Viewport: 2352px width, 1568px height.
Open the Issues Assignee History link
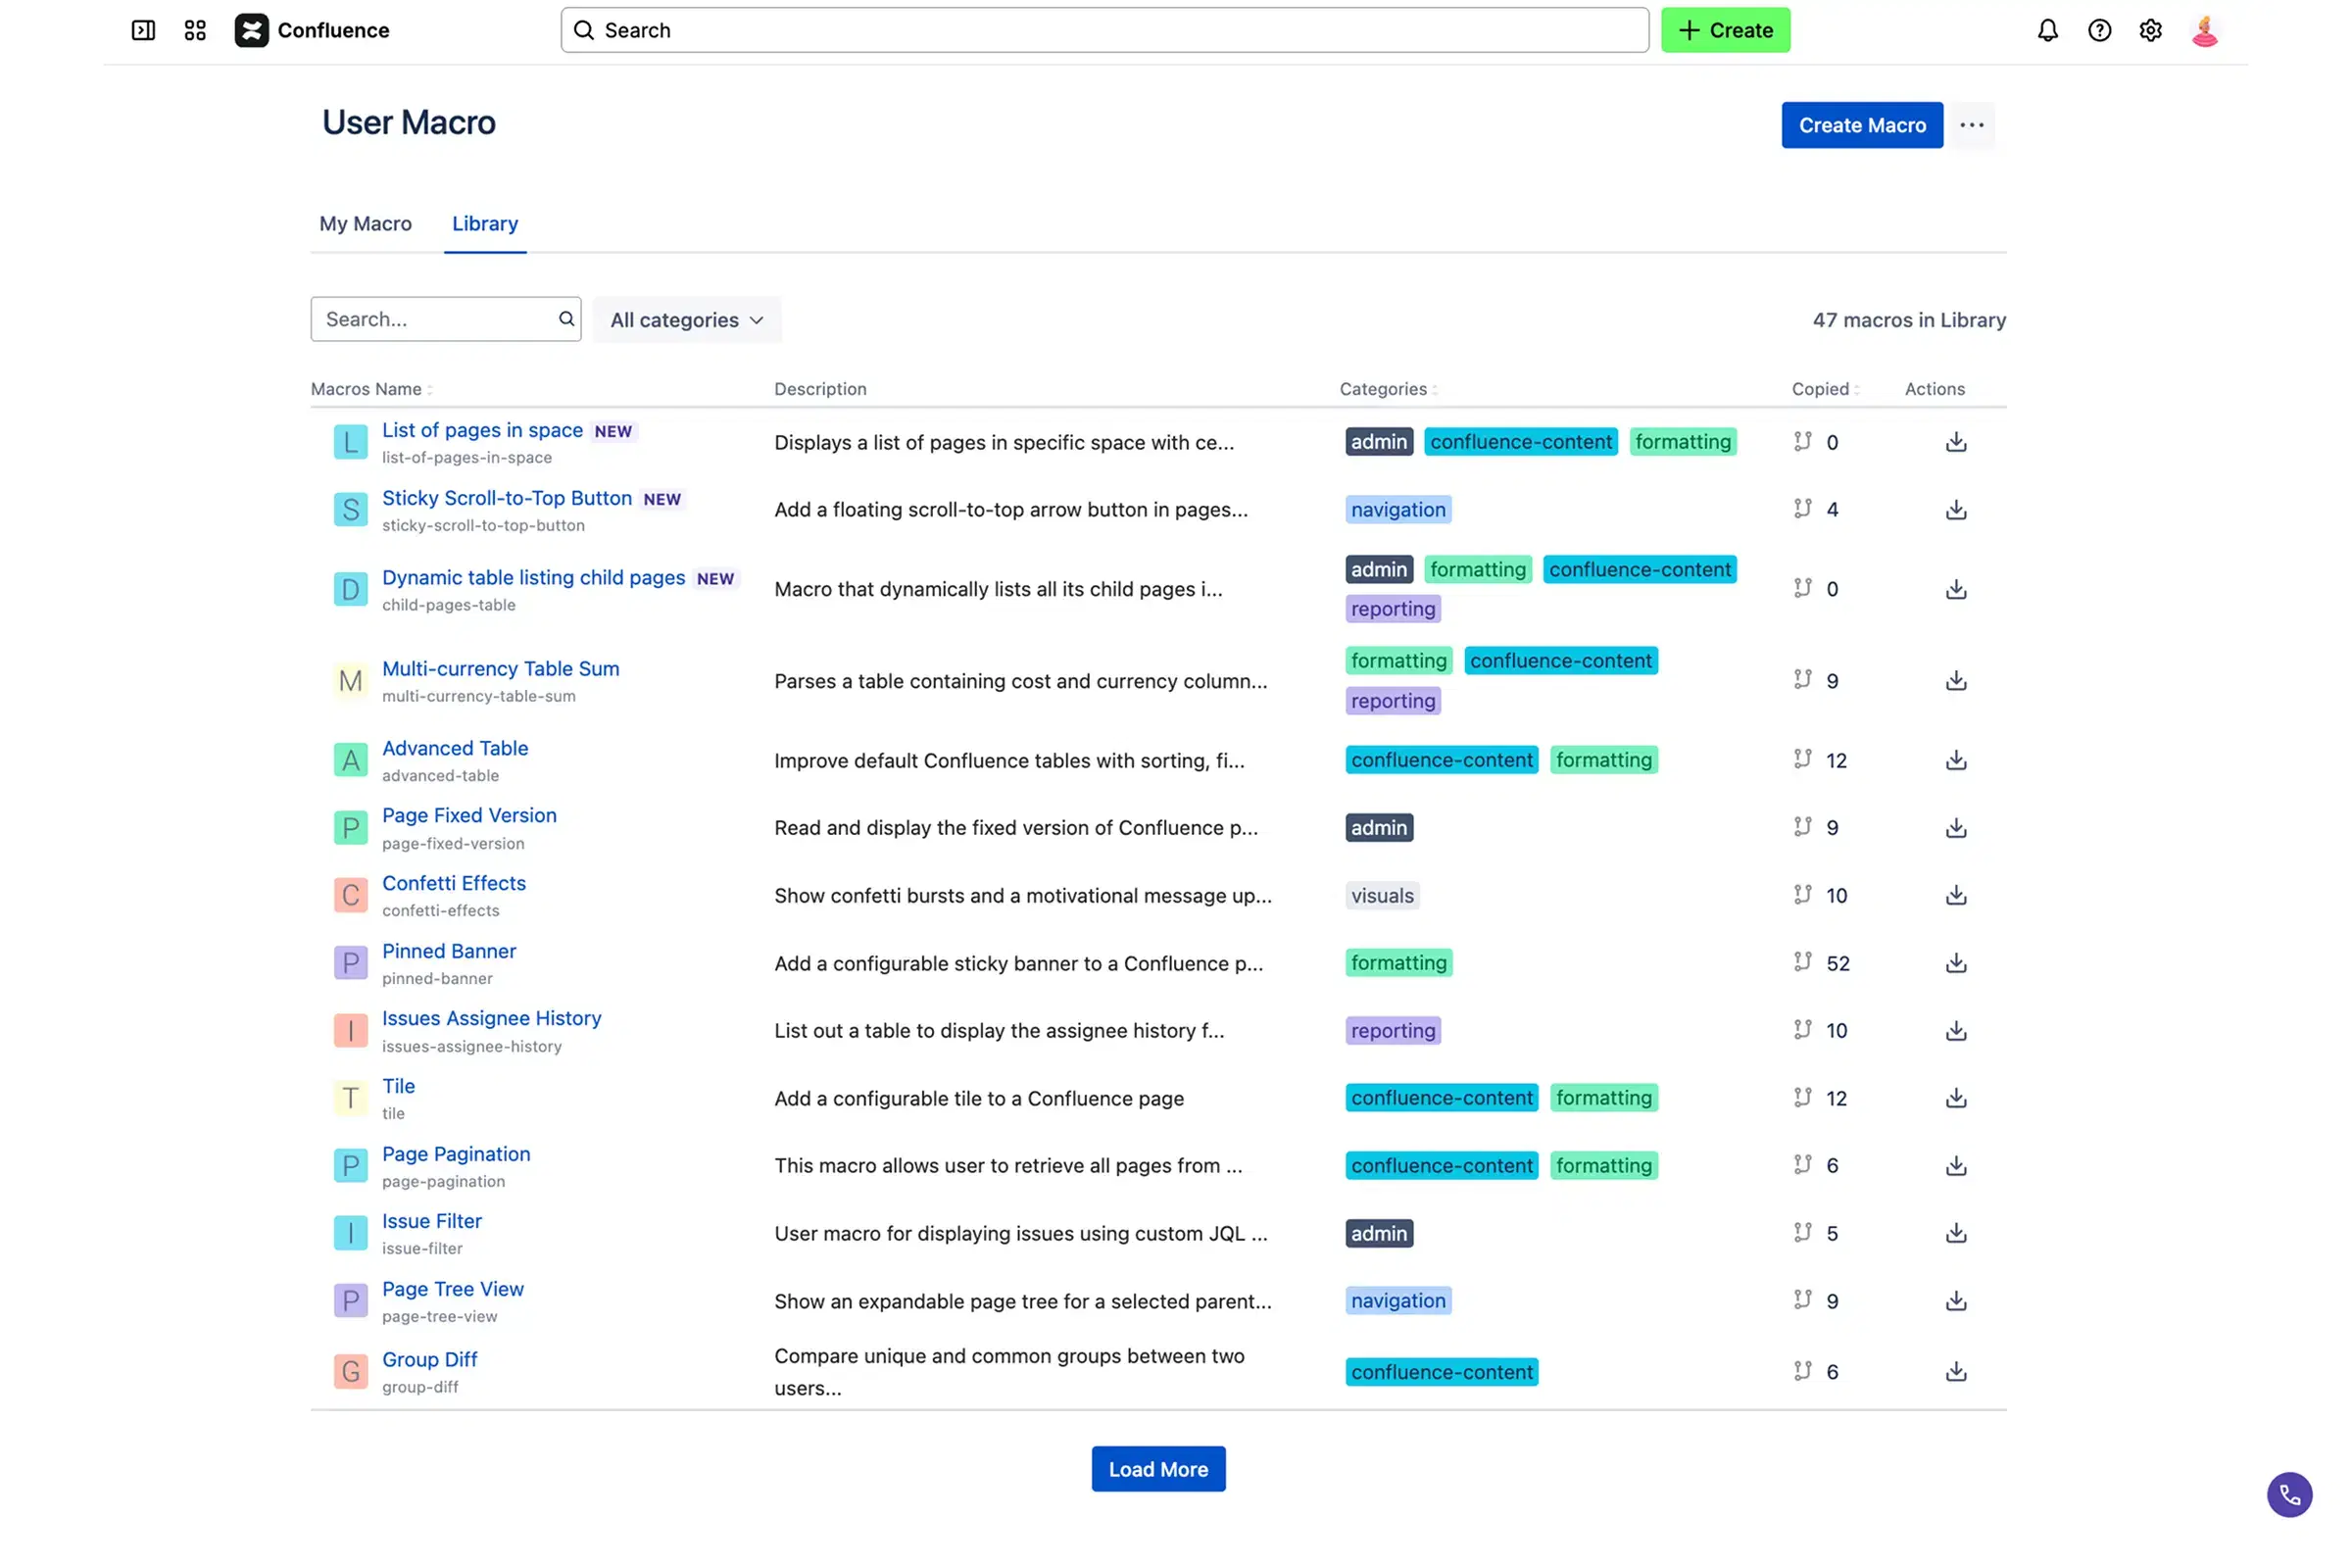[x=492, y=1019]
